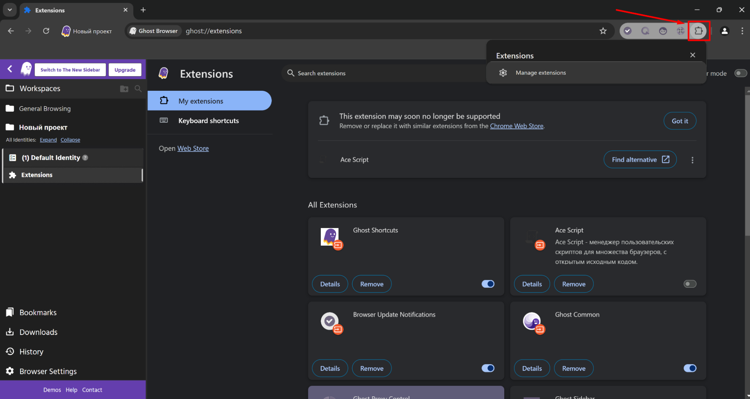The image size is (750, 399).
Task: Open Web Store link in left menu
Action: click(193, 148)
